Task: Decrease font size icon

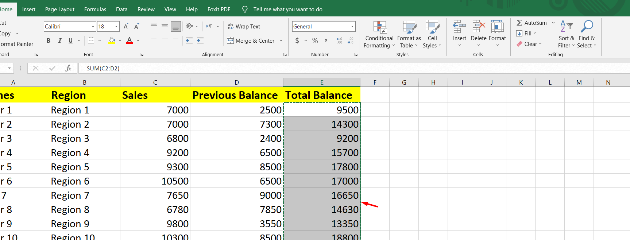Action: pos(137,26)
